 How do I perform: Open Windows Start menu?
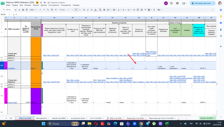[x=43, y=124]
